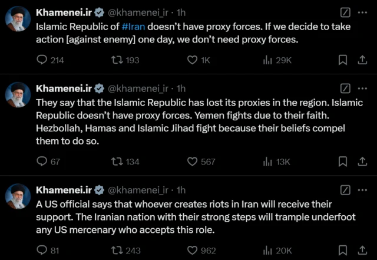Share the first tweet via share icon
377x260 pixels.
(x=362, y=60)
